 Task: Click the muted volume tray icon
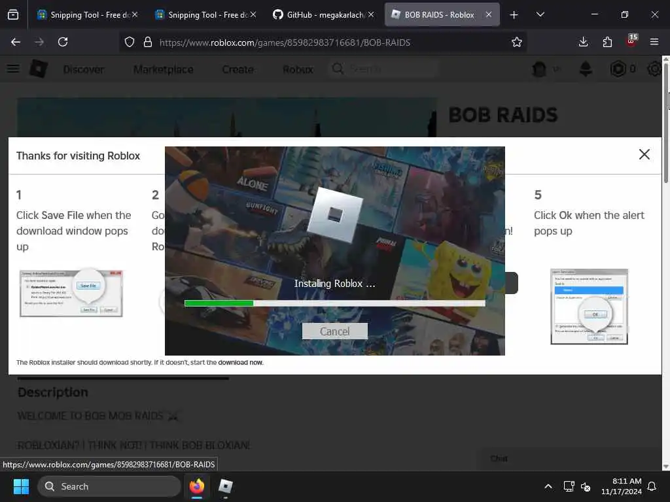(586, 486)
